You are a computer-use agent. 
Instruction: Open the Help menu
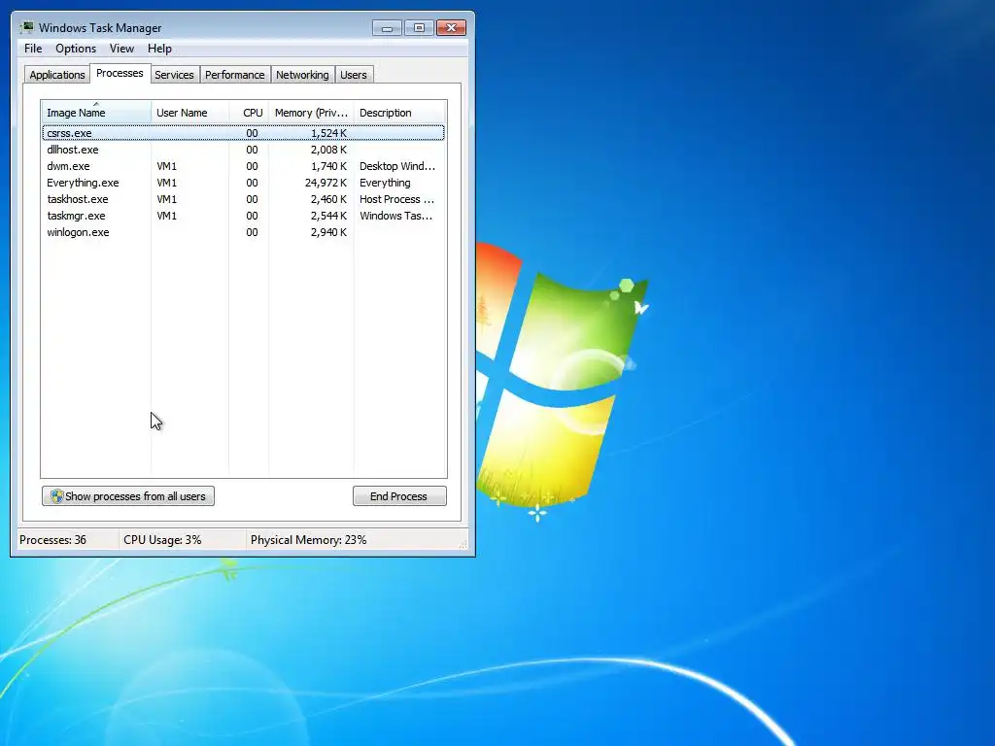tap(159, 49)
